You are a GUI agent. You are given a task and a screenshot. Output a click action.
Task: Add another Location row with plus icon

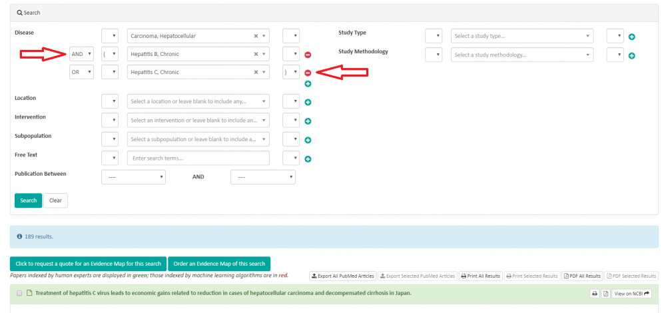tap(308, 103)
